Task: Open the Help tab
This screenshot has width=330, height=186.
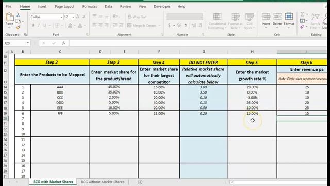Action: [x=181, y=7]
